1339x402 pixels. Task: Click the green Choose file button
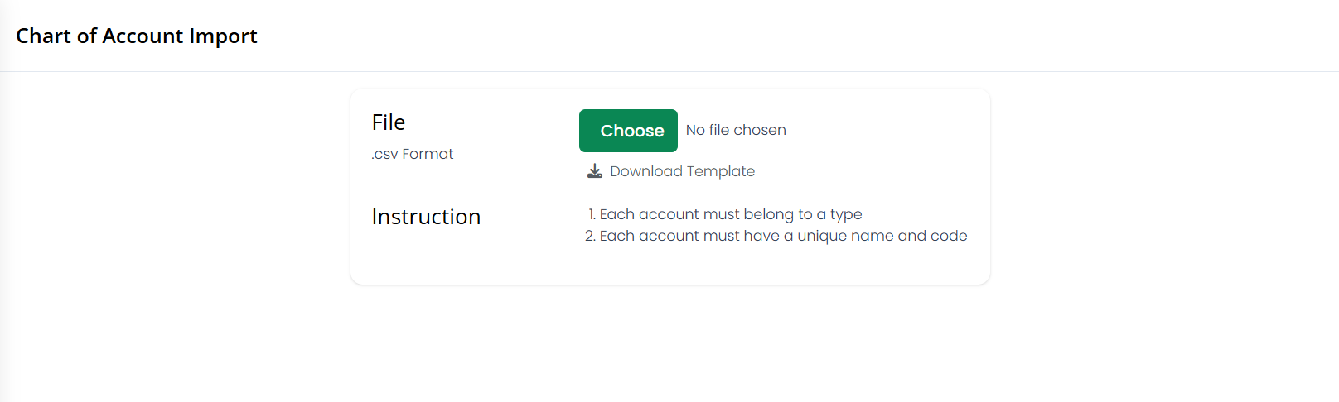click(x=628, y=131)
